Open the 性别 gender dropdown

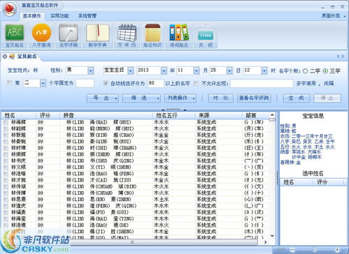(91, 70)
